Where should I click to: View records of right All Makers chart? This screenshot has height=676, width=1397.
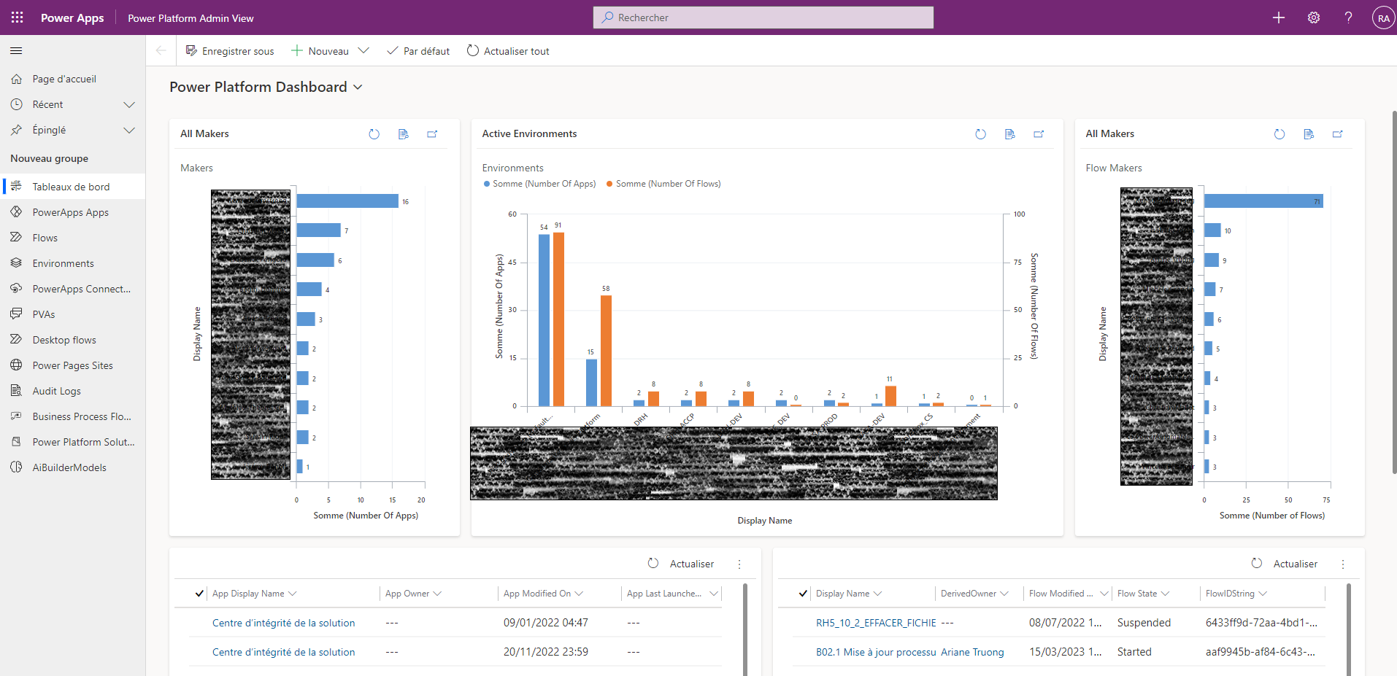1308,134
